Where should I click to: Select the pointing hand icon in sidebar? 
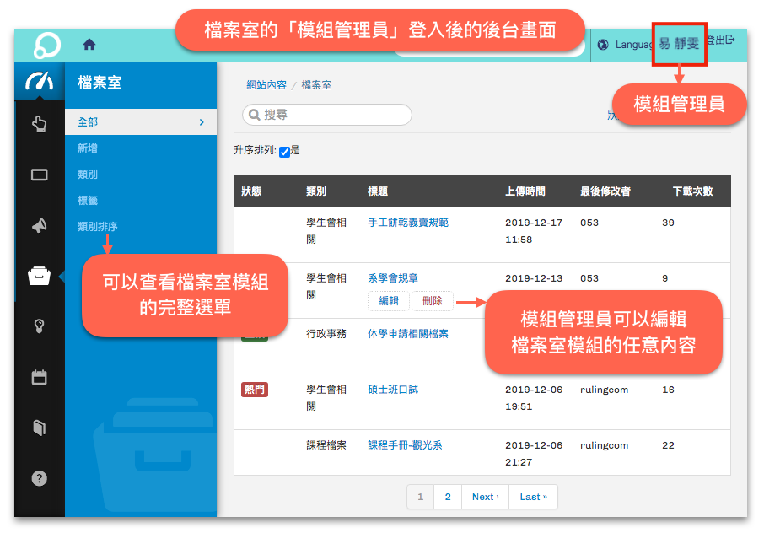pyautogui.click(x=40, y=125)
